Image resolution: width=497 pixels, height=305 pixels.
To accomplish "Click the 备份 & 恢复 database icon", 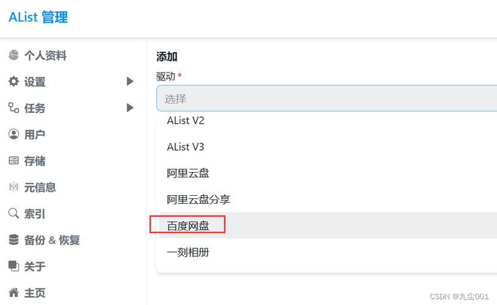I will pyautogui.click(x=13, y=240).
